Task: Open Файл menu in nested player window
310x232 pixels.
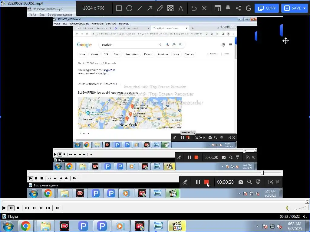Action: 32,14
